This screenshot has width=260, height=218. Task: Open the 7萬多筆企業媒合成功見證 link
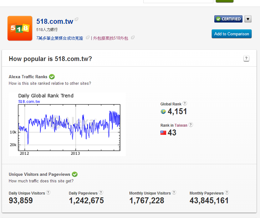click(x=60, y=38)
